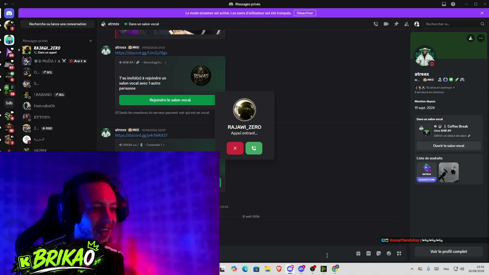The width and height of the screenshot is (489, 275).
Task: Click the Désactiver streamer mode button
Action: click(305, 13)
